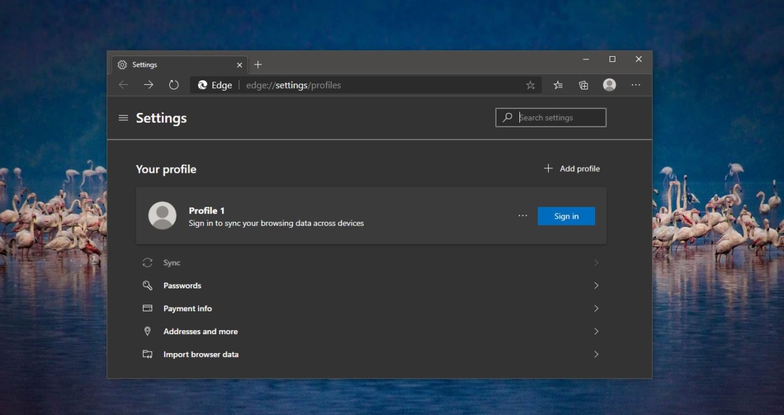Click the Sync refresh icon
The image size is (784, 415).
coord(147,262)
